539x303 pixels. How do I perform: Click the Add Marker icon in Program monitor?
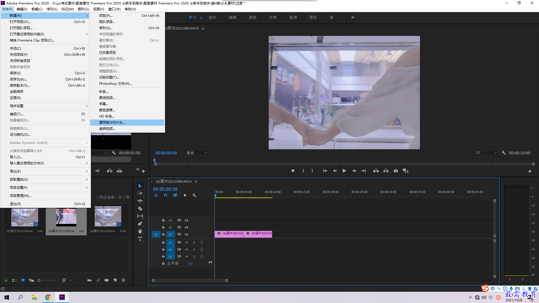[x=293, y=171]
